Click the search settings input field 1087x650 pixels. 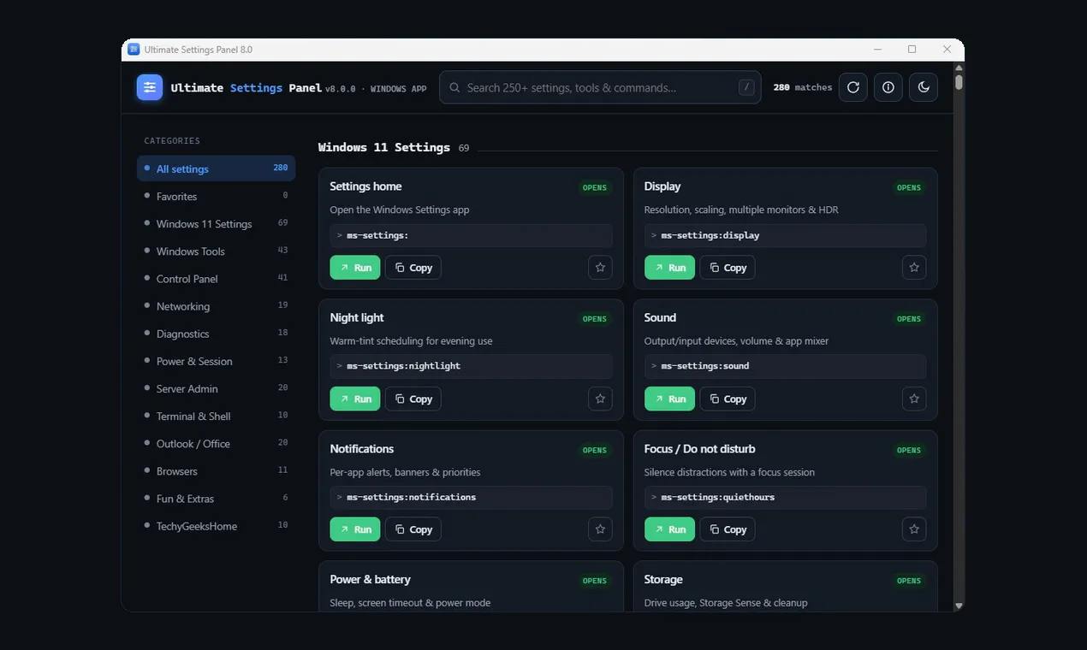600,87
